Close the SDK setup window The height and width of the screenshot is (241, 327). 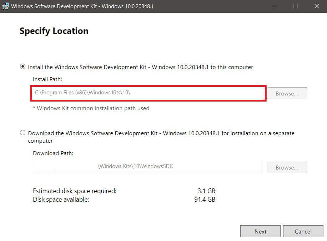coord(316,6)
